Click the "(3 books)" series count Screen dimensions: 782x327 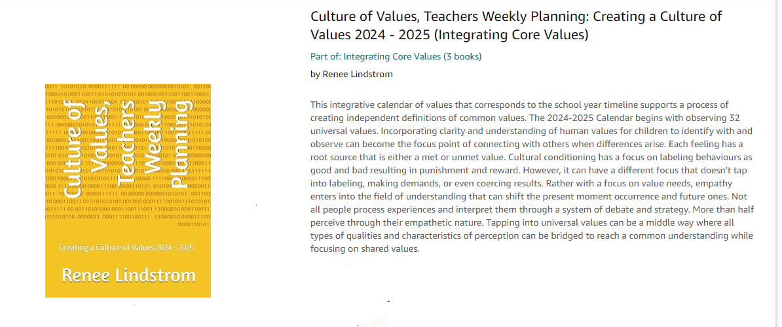[x=462, y=56]
